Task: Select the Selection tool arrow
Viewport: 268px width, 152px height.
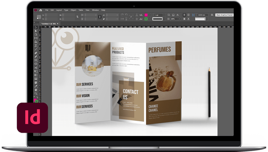Action: point(36,27)
